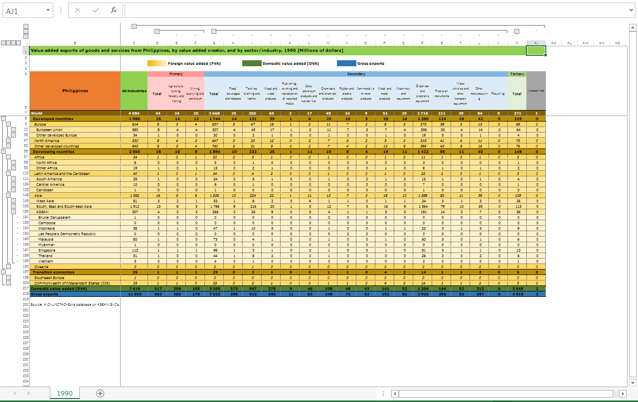Select row outline level 4 button
This screenshot has height=402, width=638.
[19, 43]
